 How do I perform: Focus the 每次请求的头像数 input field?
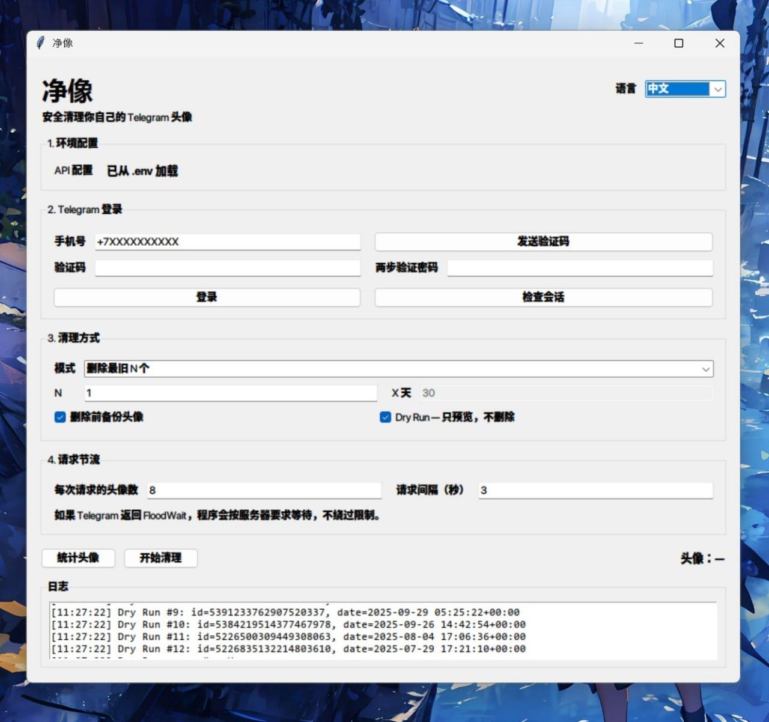pyautogui.click(x=264, y=490)
